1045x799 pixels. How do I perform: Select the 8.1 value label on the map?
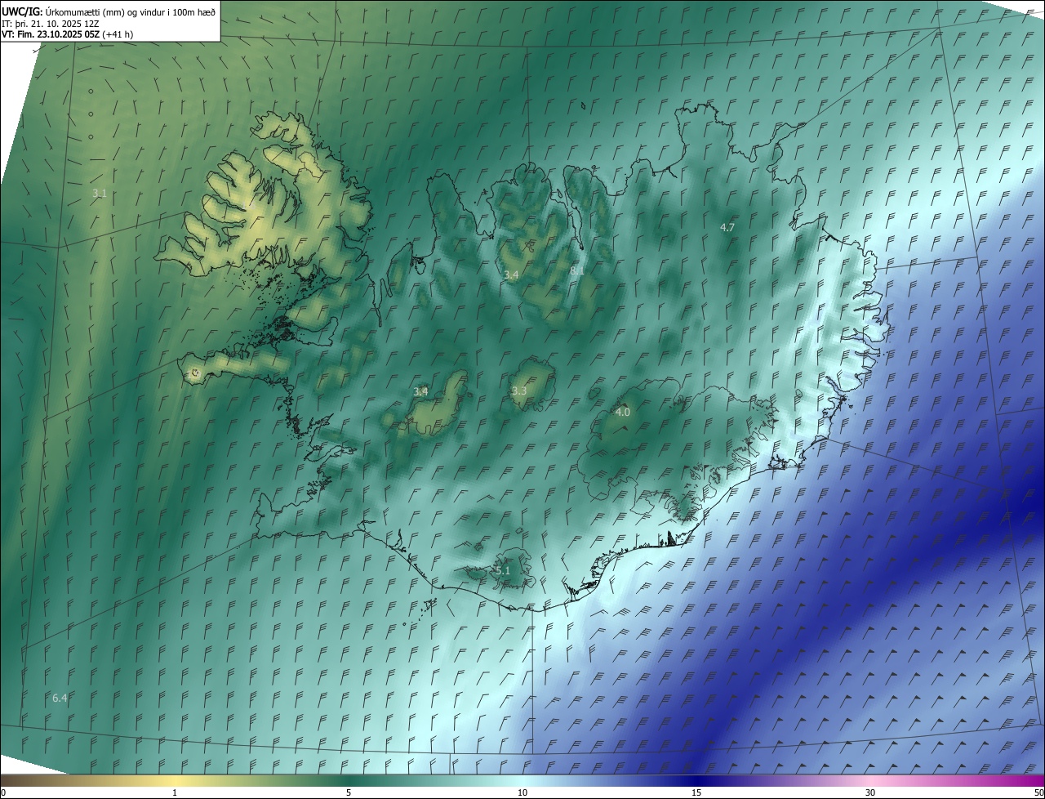[577, 270]
